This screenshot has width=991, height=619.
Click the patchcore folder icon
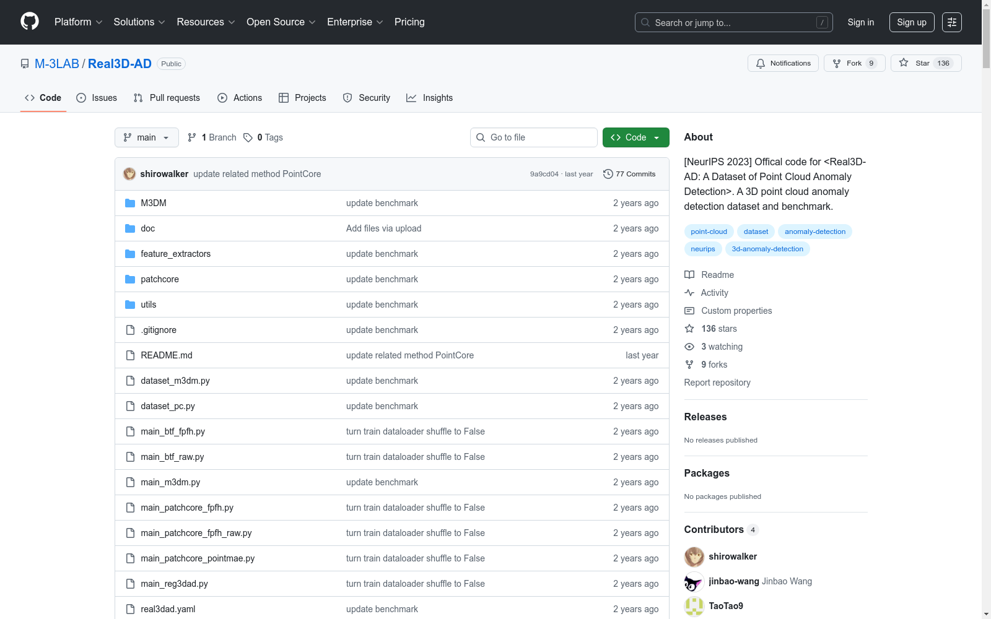coord(130,279)
